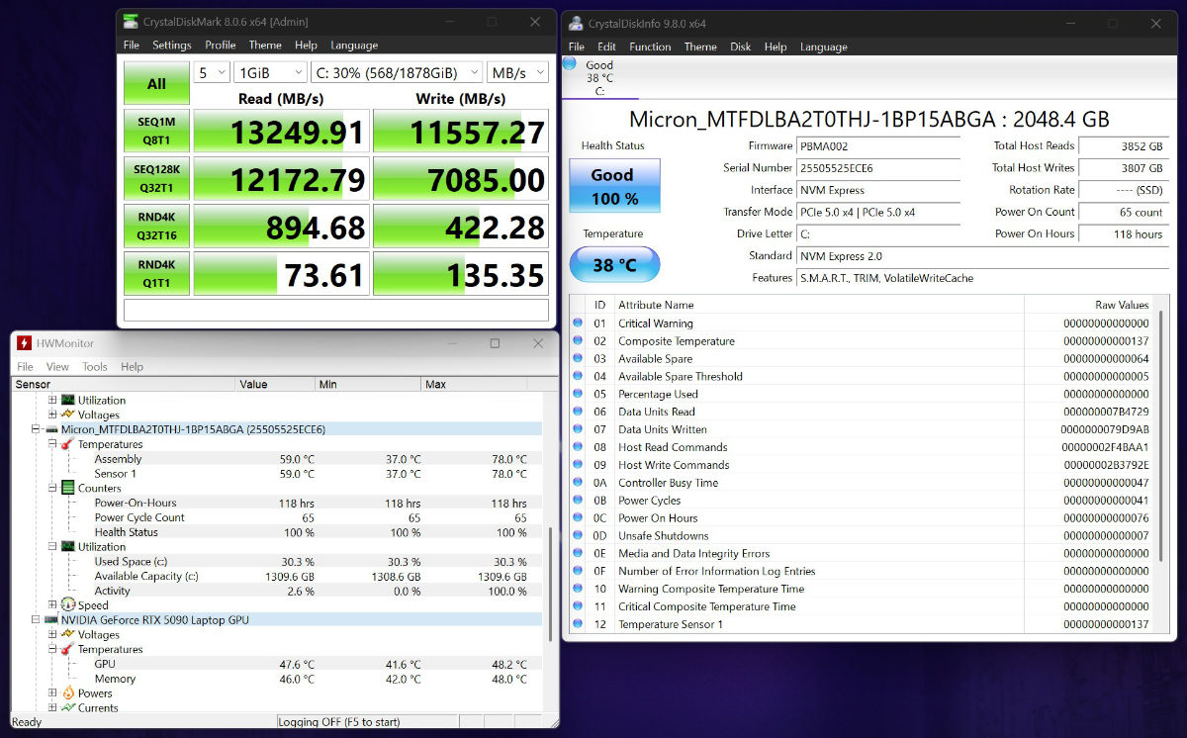This screenshot has width=1187, height=738.
Task: Click the Speed gauge icon
Action: 67,604
